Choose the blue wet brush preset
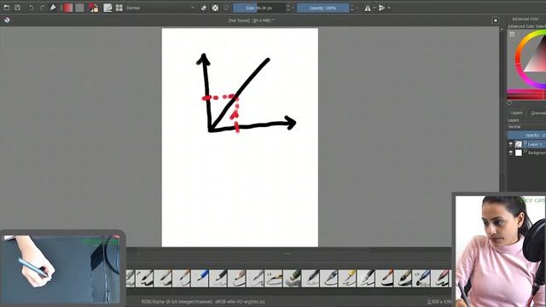The width and height of the screenshot is (546, 307). (x=421, y=278)
